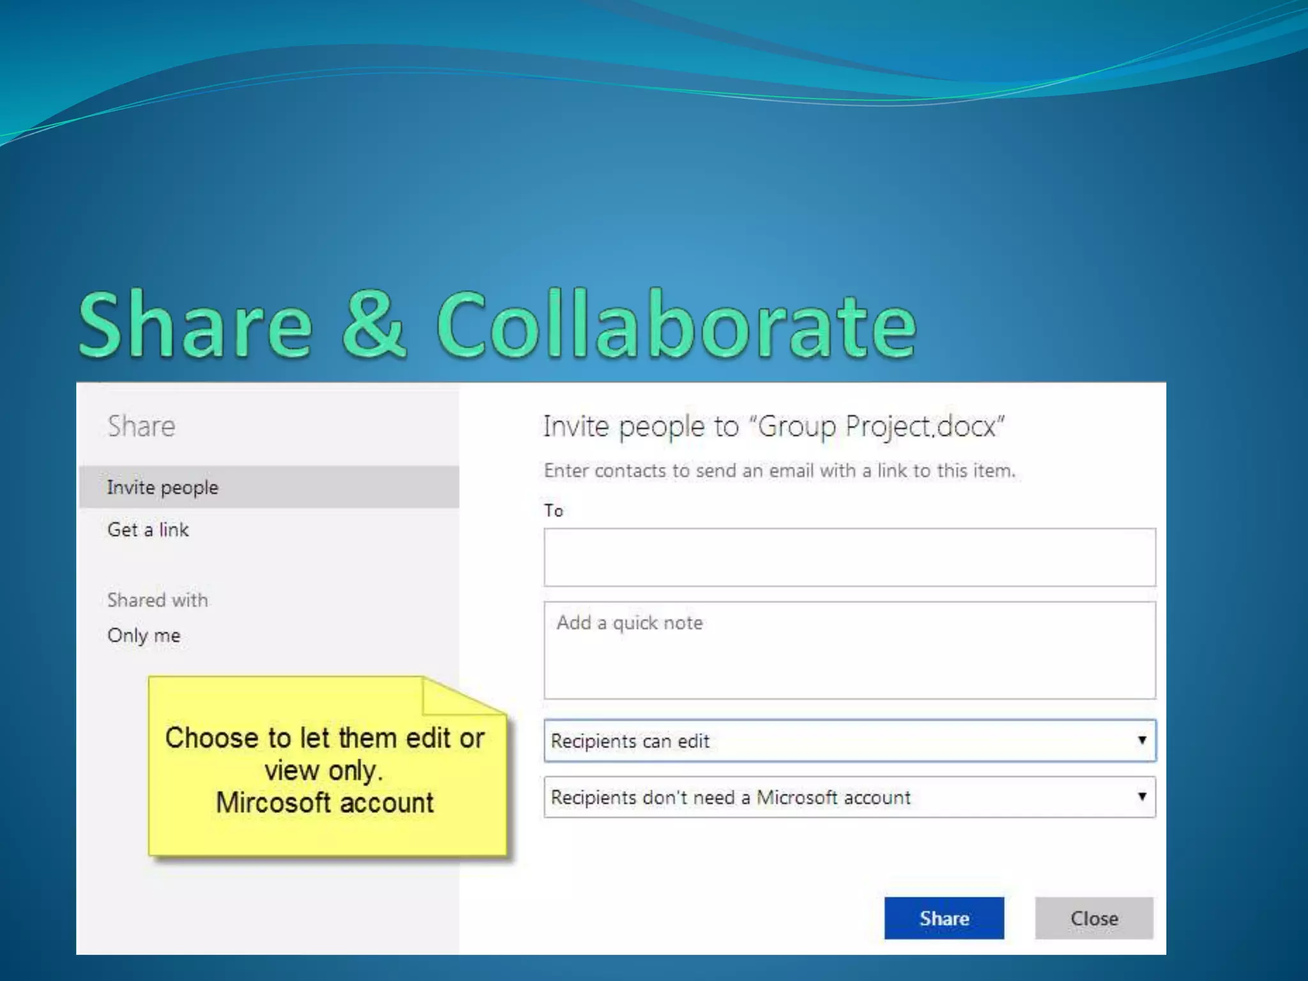Screen dimensions: 1308x981
Task: Click the arrow beside Microsoft account option
Action: [x=1141, y=796]
